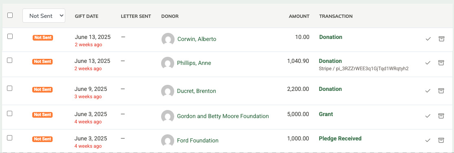Check the Ducret, Brenton row checkbox
This screenshot has height=153, width=454.
click(x=9, y=88)
